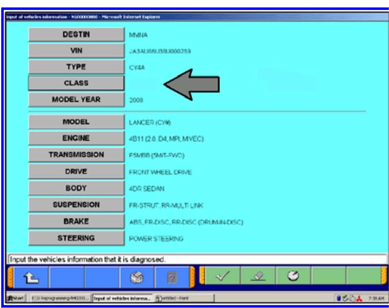The width and height of the screenshot is (389, 308).
Task: Click the Internet Explorer window title bar
Action: coord(196,17)
